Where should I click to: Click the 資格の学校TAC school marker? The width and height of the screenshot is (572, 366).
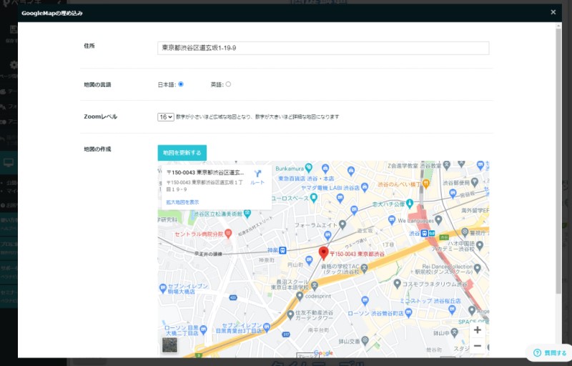364,268
